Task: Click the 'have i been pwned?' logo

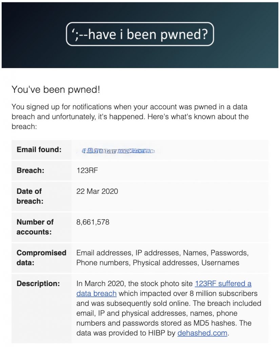Action: 140,34
